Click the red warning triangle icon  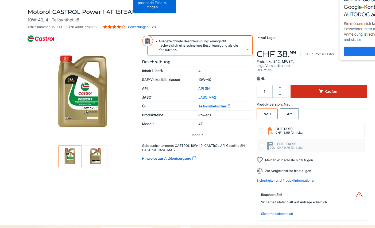point(359,195)
